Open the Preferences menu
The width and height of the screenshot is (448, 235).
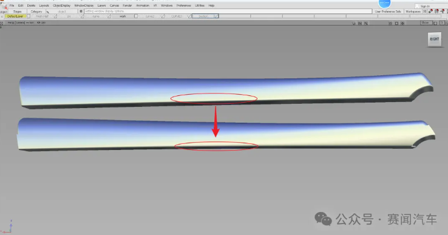184,5
